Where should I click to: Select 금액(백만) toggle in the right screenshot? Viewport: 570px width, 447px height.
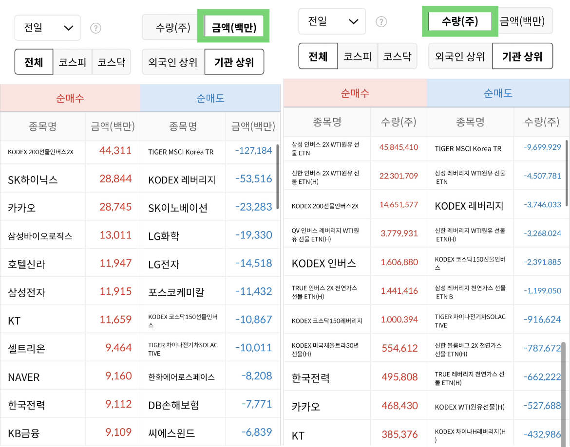pyautogui.click(x=522, y=21)
